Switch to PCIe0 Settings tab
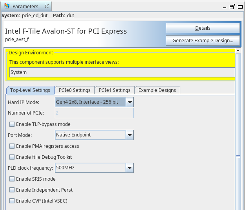245x210 pixels. coord(74,90)
